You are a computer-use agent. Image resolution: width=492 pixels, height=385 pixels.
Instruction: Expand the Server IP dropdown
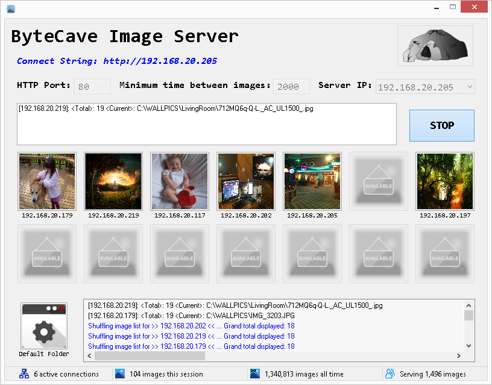470,87
